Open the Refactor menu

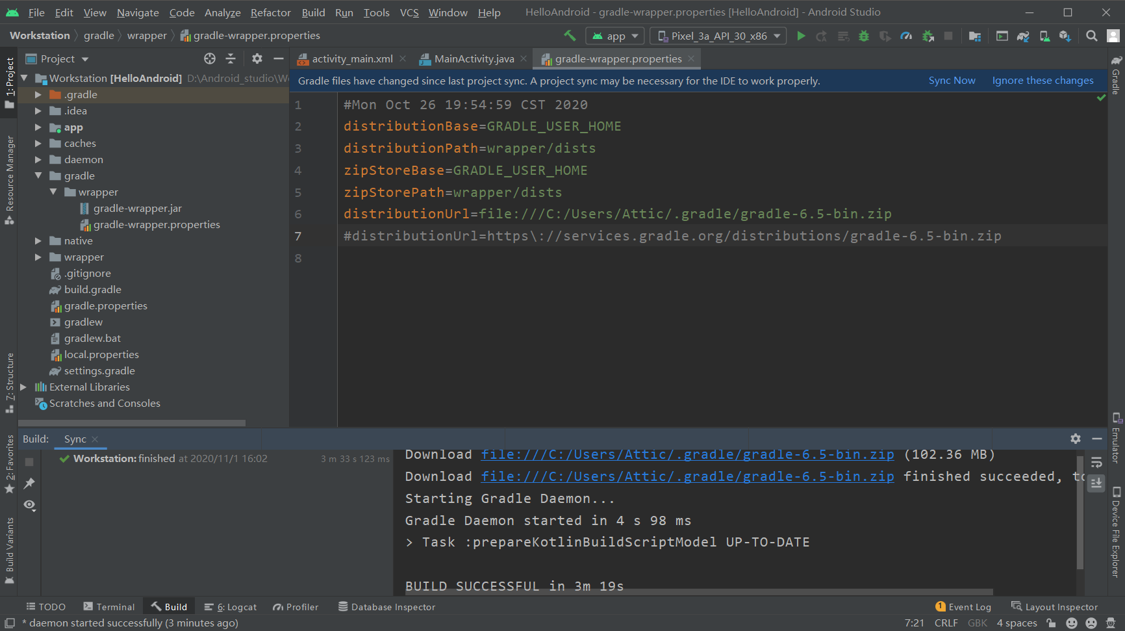coord(270,12)
